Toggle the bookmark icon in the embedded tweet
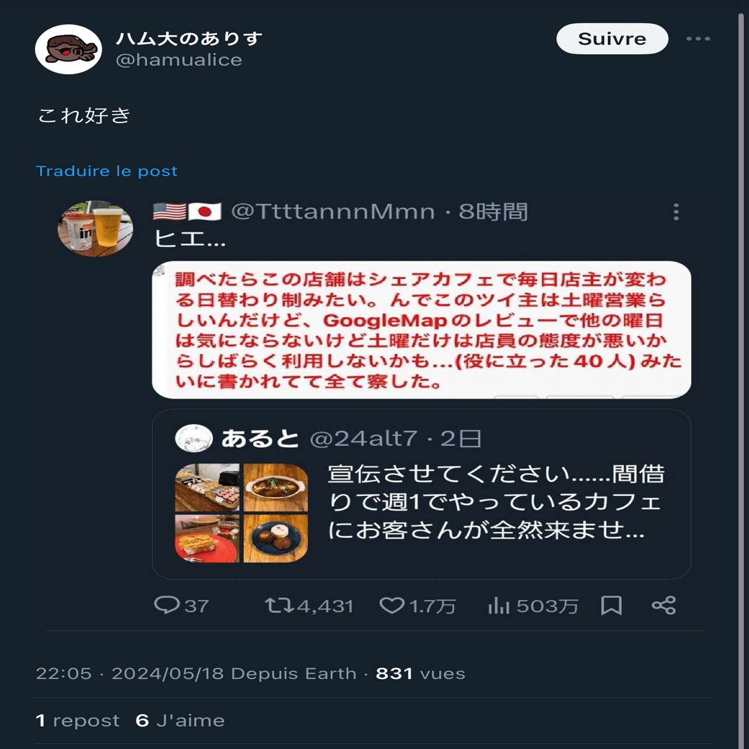 coord(611,605)
